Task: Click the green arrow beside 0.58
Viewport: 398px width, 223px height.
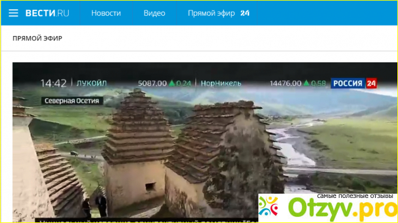Action: [306, 83]
